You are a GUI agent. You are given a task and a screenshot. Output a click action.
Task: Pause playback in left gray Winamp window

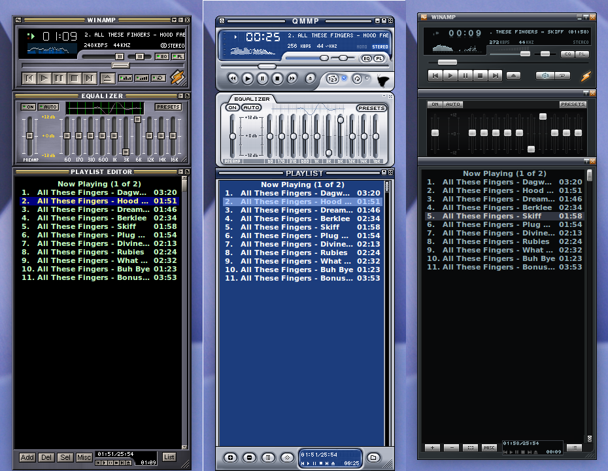(59, 78)
